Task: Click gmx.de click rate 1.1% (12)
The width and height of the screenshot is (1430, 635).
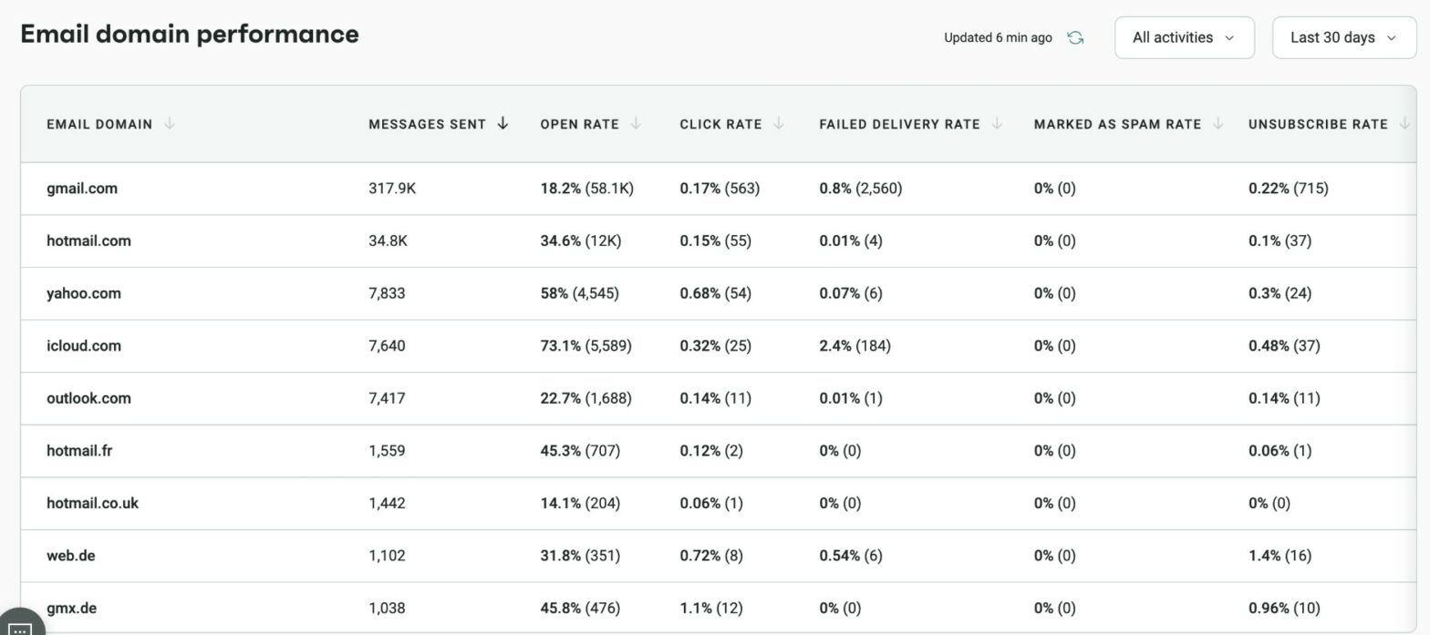Action: pos(711,608)
